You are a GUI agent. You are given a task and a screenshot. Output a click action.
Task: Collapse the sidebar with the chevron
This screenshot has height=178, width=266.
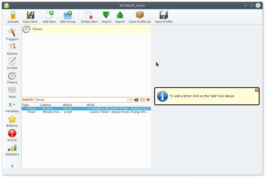point(12,166)
